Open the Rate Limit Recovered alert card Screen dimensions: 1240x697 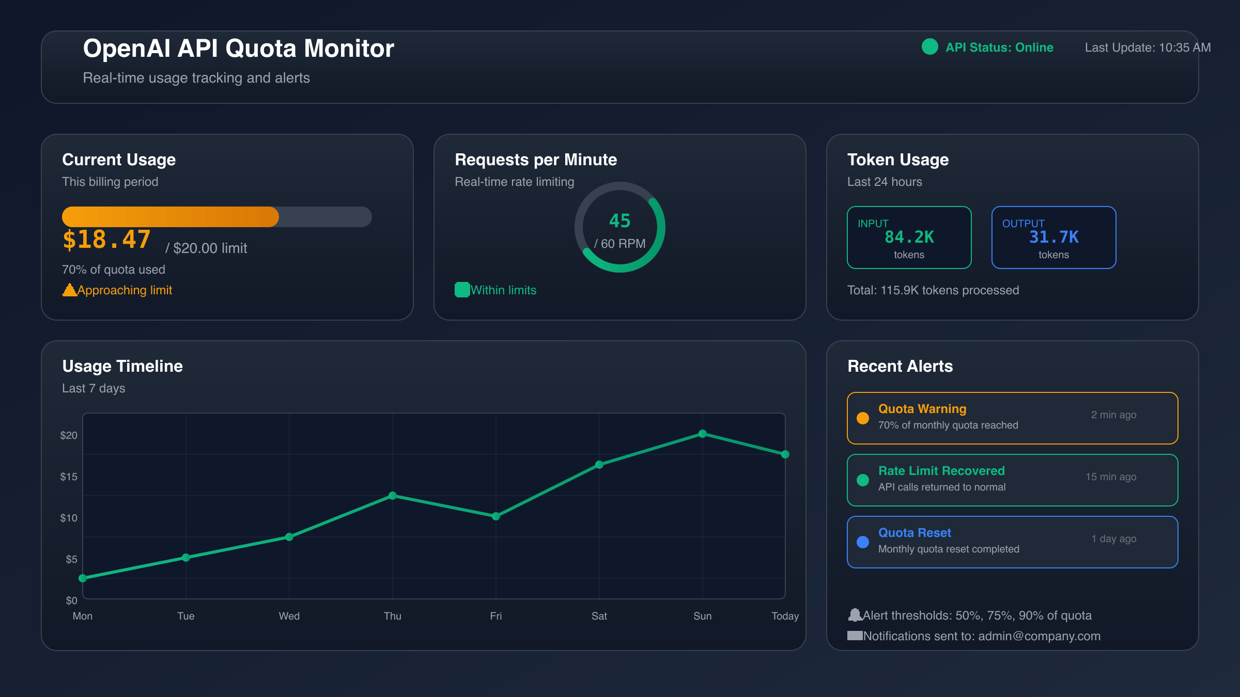pos(1013,480)
